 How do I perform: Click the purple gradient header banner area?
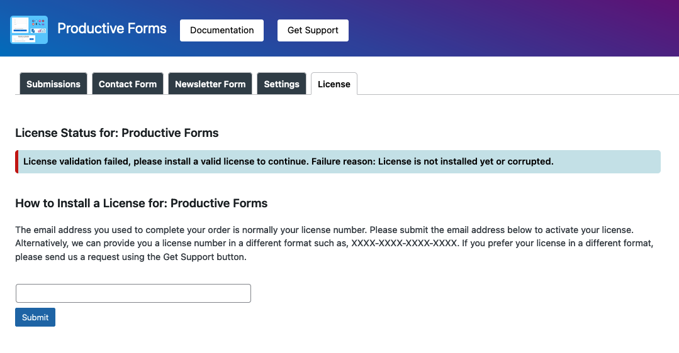(511, 28)
